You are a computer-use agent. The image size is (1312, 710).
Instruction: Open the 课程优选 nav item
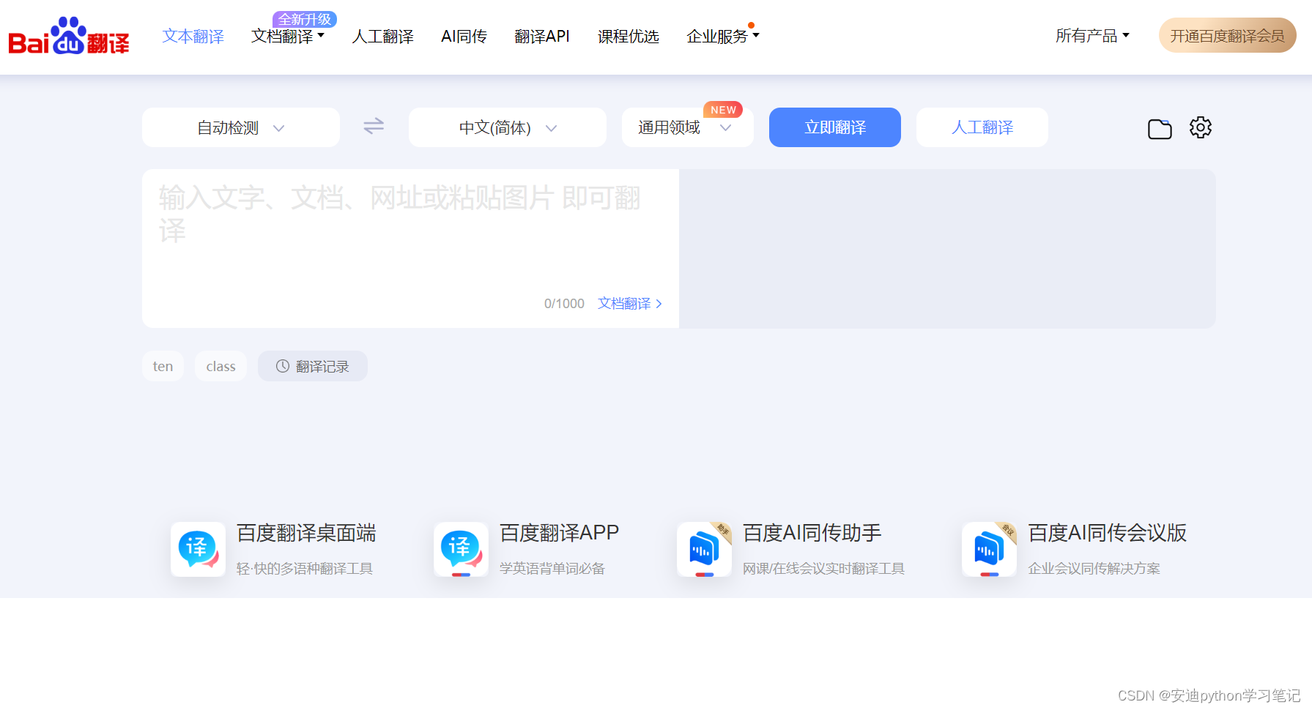(x=629, y=36)
